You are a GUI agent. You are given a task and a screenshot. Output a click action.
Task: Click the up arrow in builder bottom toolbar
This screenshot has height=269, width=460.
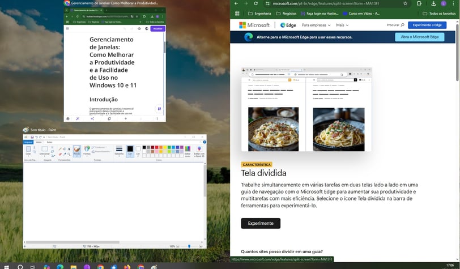tap(126, 119)
